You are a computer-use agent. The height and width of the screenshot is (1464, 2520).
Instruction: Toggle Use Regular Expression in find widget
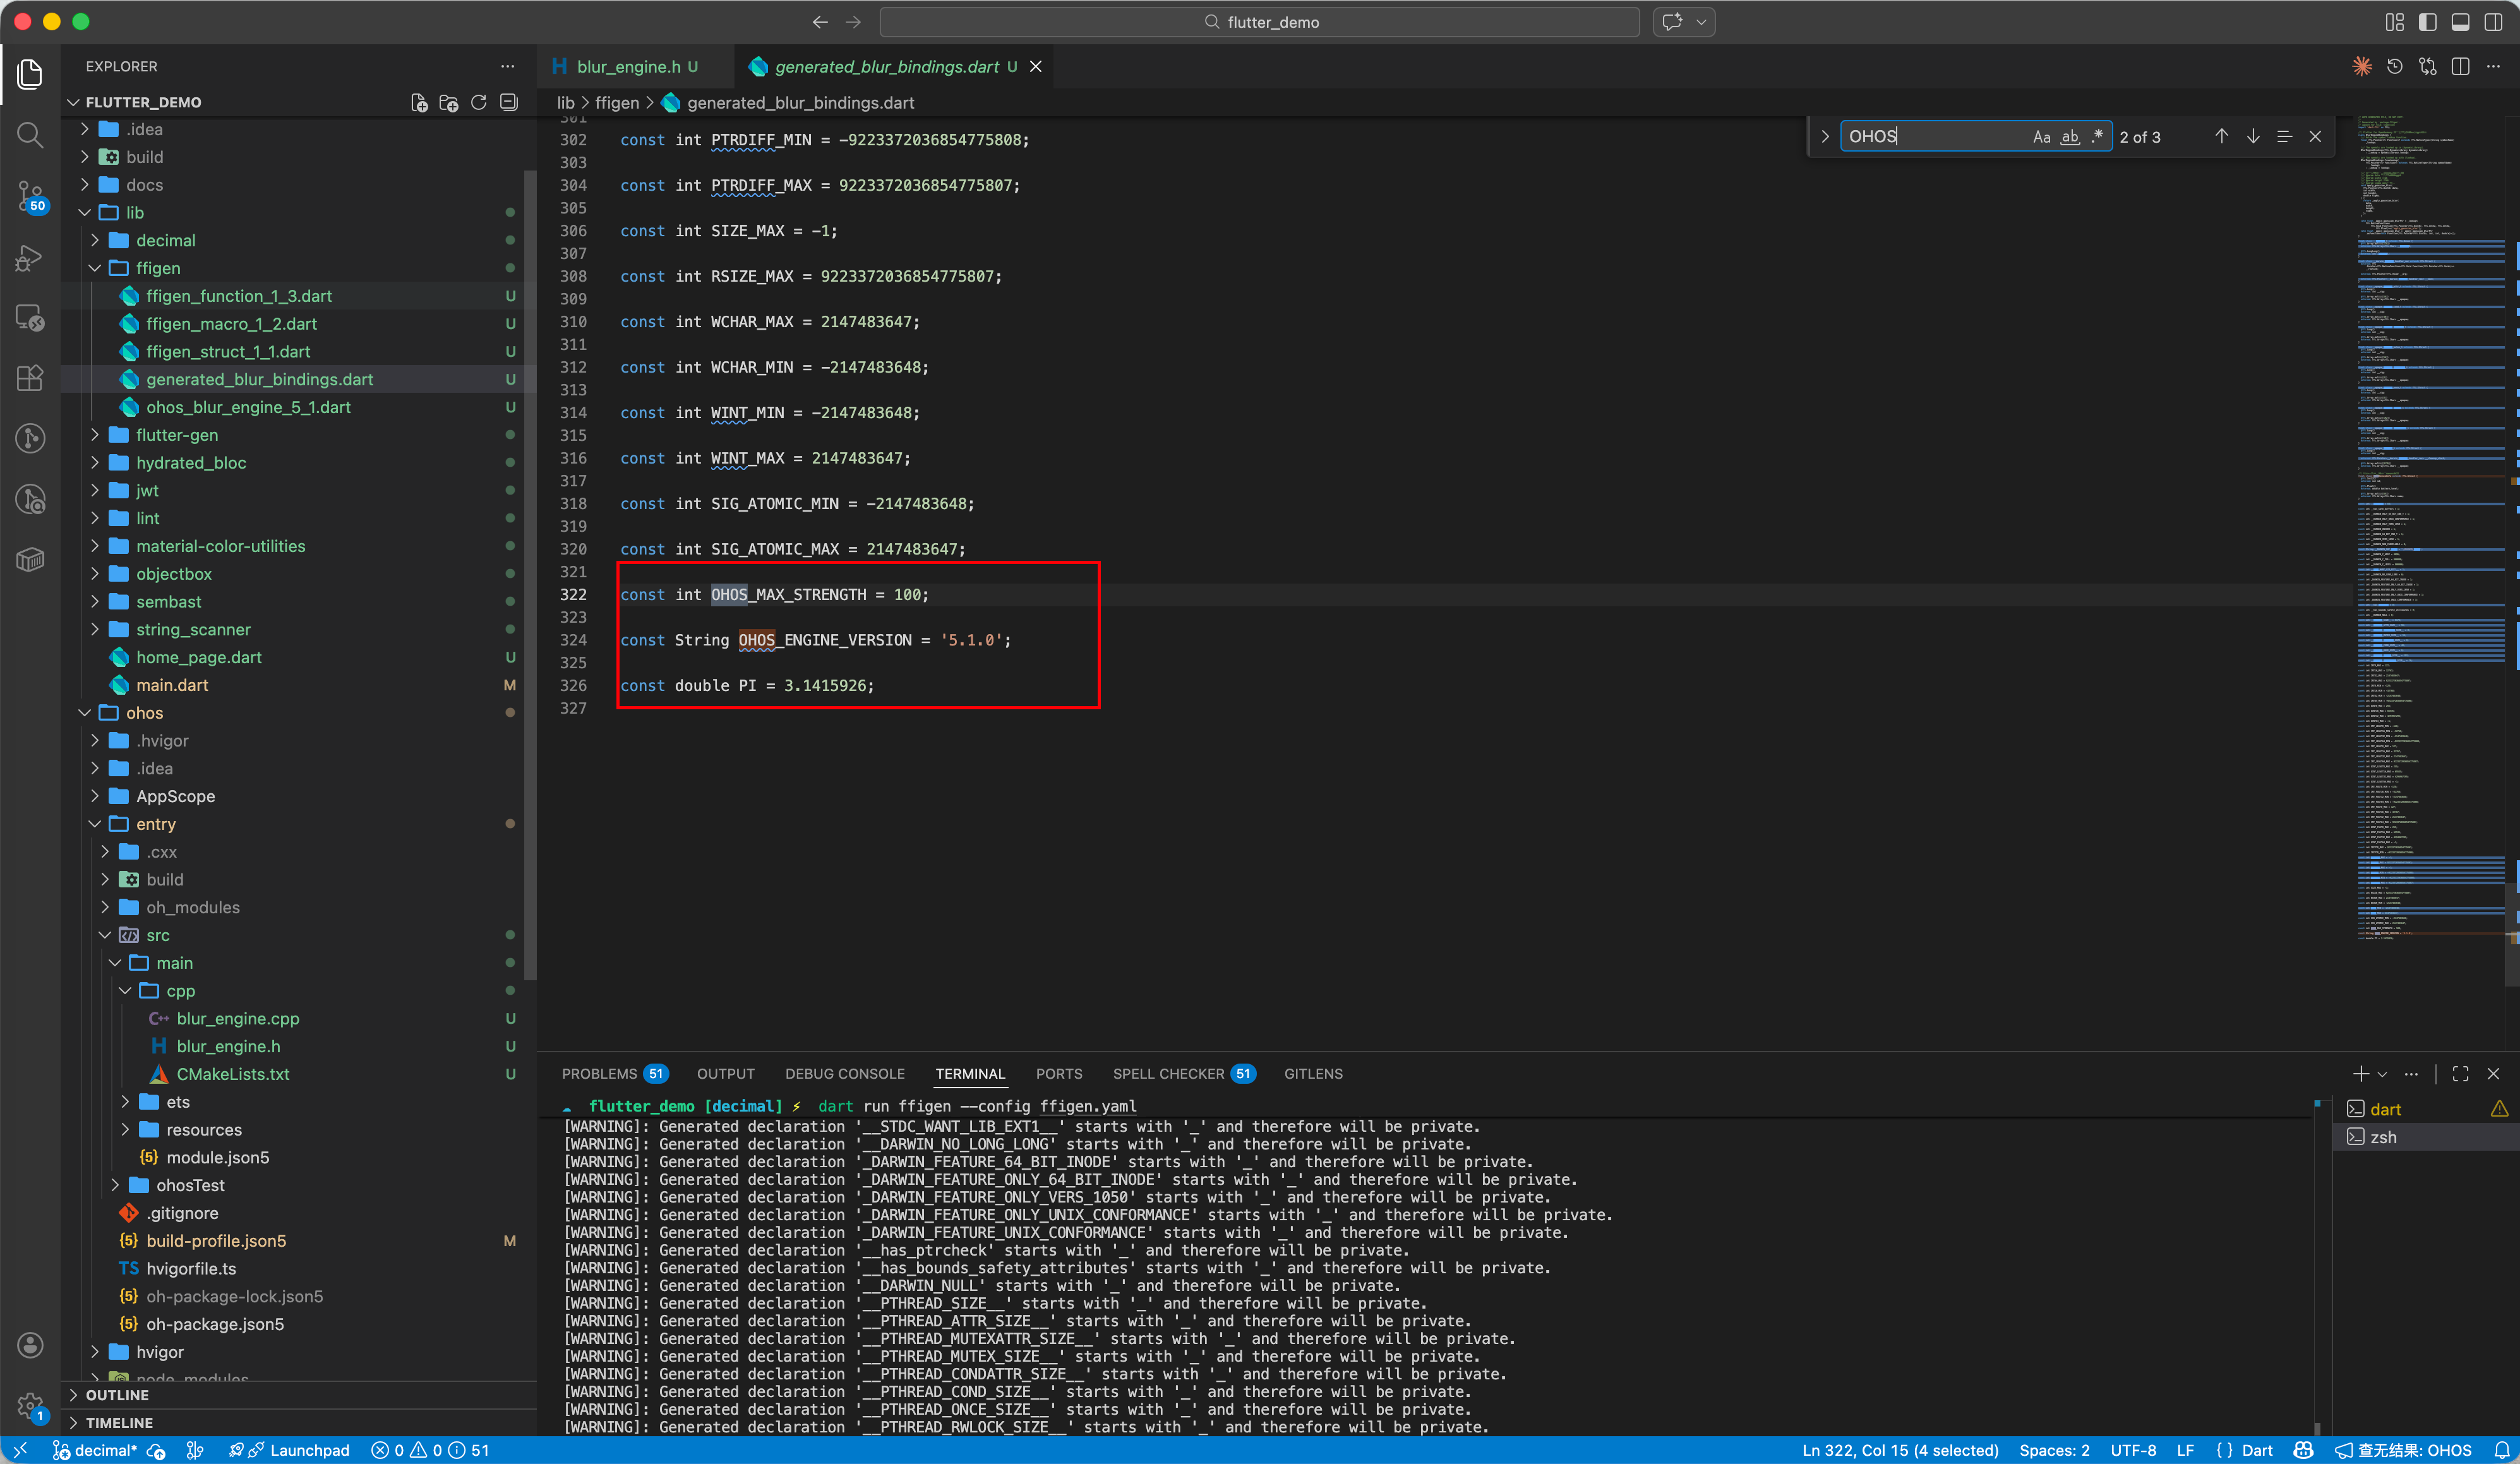pos(2097,137)
